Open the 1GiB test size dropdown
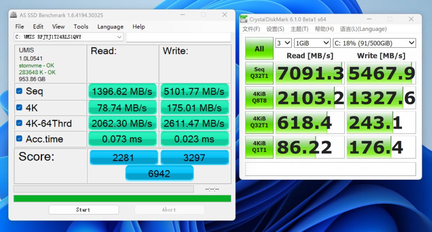Image resolution: width=432 pixels, height=232 pixels. click(312, 43)
